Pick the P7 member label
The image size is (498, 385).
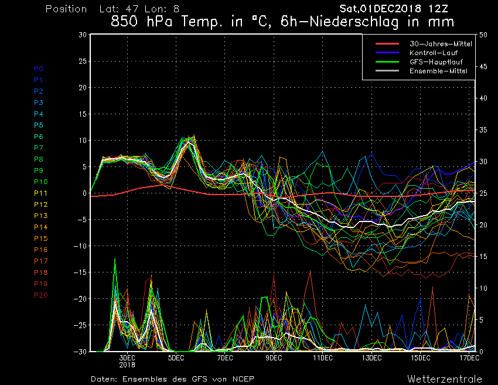click(39, 148)
